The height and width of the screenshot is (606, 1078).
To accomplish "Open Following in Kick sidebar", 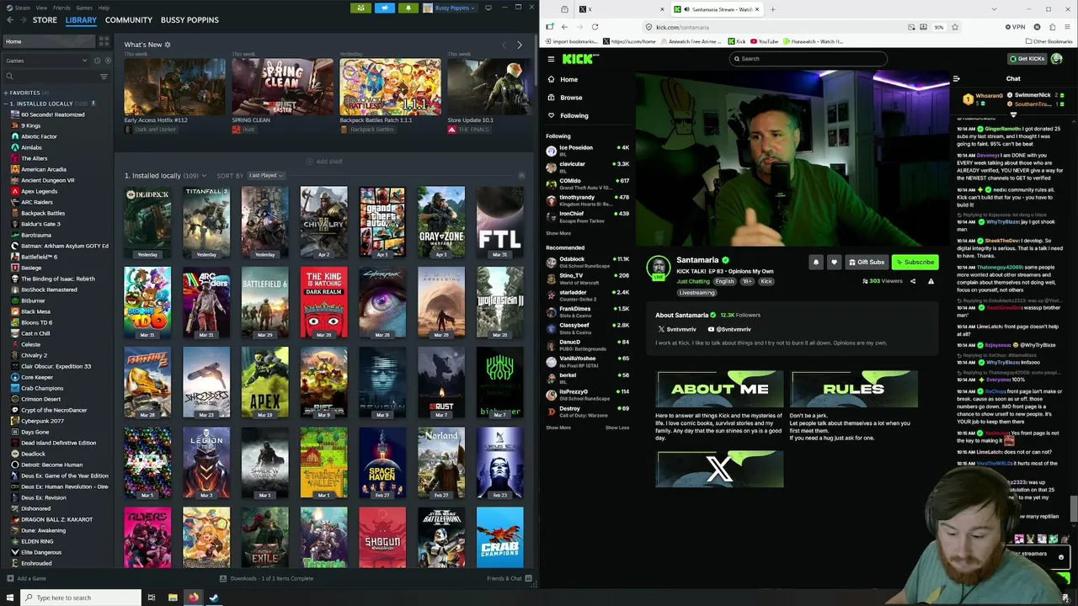I will coord(568,115).
